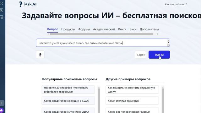Click the cloud image icon in sidebar

pyautogui.click(x=1, y=17)
